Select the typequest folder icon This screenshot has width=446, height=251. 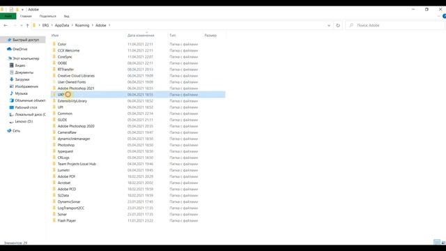(x=54, y=151)
